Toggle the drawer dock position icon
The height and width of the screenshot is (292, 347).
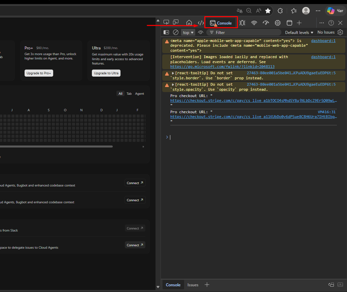[x=331, y=285]
